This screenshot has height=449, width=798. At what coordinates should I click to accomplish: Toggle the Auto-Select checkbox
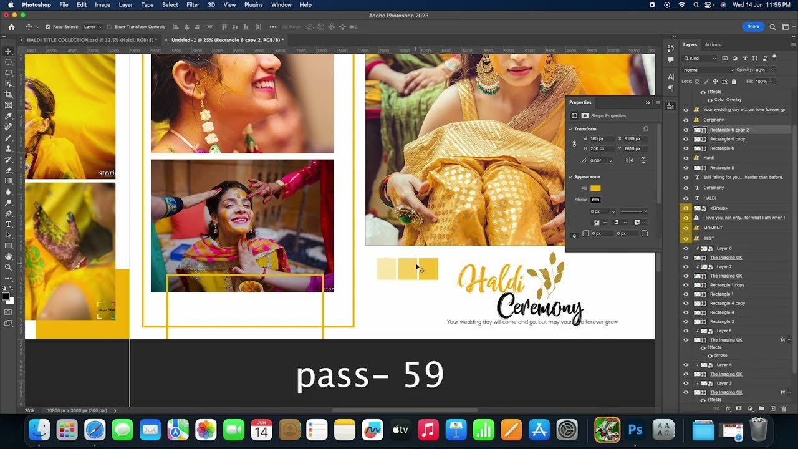pos(47,27)
